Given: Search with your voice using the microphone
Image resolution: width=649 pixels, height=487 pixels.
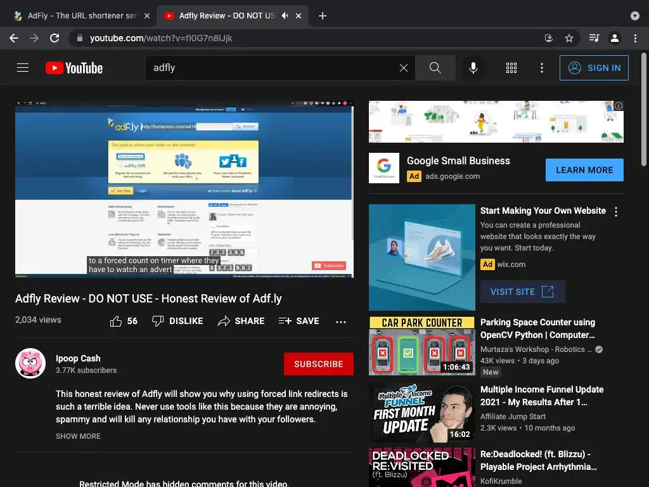Looking at the screenshot, I should pos(473,68).
